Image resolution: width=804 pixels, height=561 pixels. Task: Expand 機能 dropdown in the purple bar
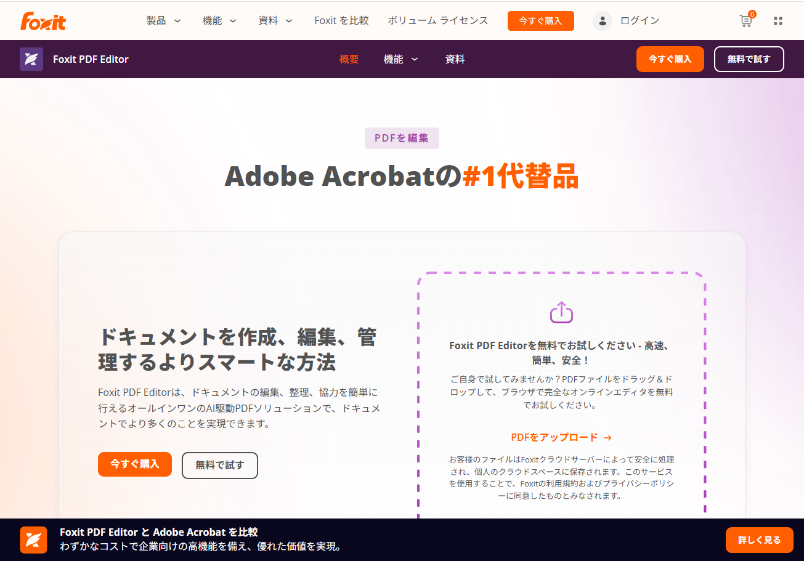tap(401, 59)
